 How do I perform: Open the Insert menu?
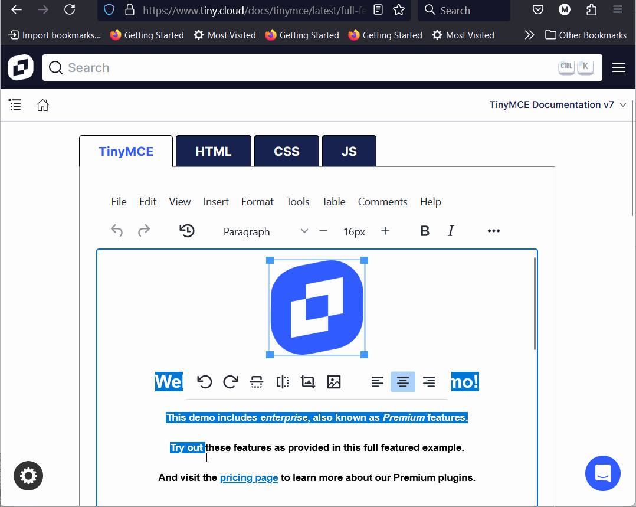(216, 202)
